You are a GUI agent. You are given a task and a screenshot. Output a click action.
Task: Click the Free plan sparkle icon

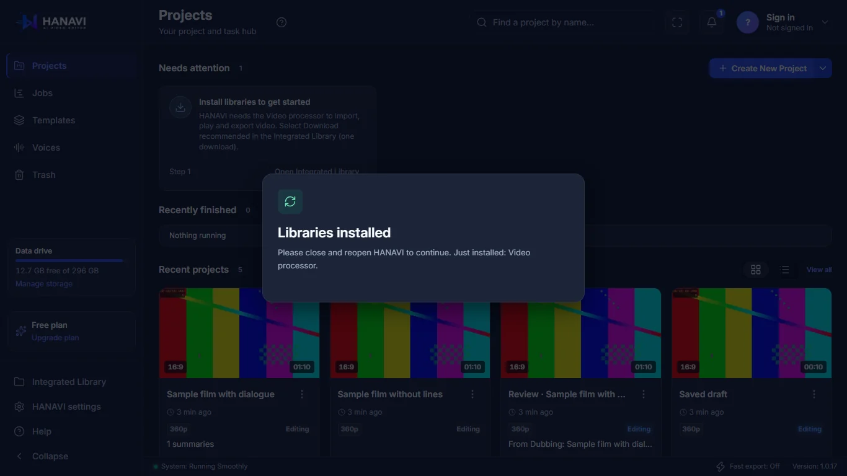pos(21,331)
